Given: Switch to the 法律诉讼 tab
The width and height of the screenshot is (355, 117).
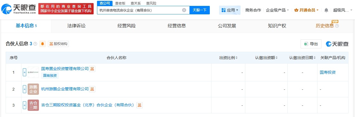Looking at the screenshot, I should (76, 26).
